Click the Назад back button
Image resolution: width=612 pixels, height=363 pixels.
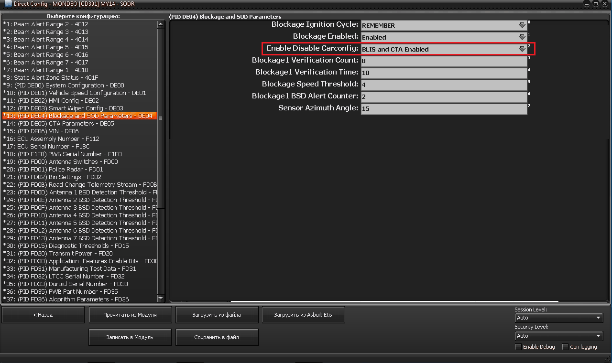point(43,315)
